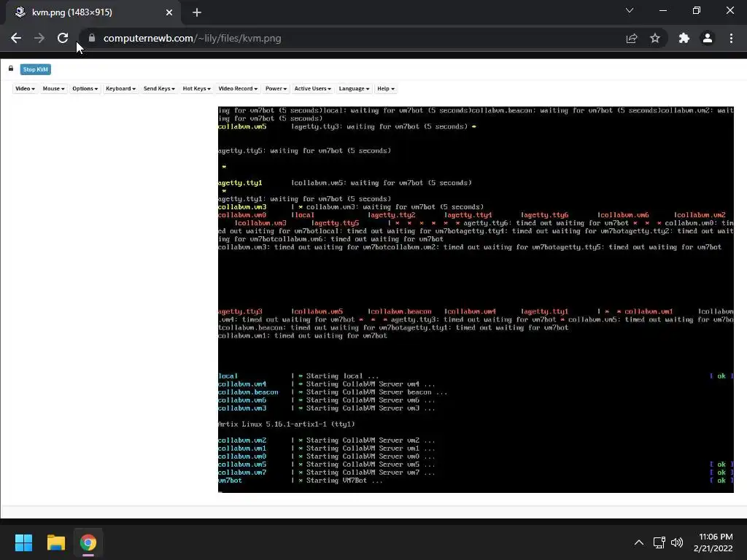The image size is (747, 560).
Task: Open Chrome's three-dot menu
Action: pyautogui.click(x=731, y=38)
